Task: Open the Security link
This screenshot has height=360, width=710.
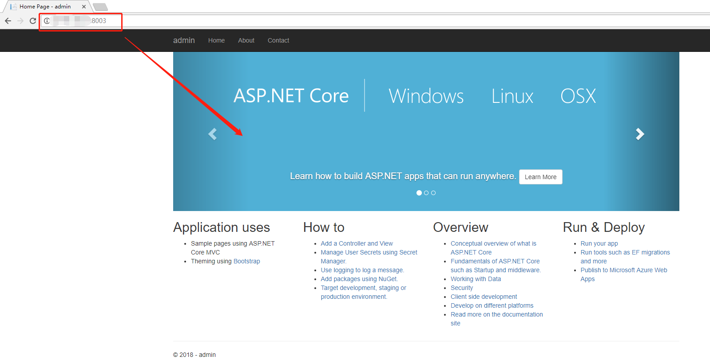Action: (x=462, y=288)
